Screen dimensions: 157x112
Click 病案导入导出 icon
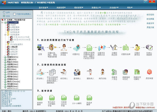coord(114,72)
